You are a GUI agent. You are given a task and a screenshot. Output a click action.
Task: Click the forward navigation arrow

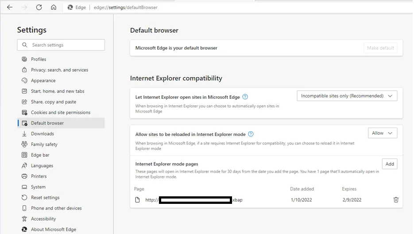(24, 8)
